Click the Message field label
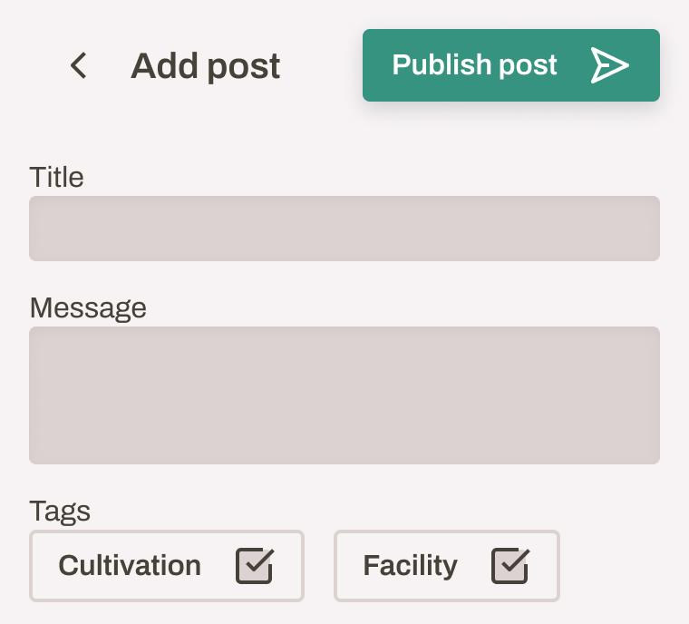 [88, 307]
